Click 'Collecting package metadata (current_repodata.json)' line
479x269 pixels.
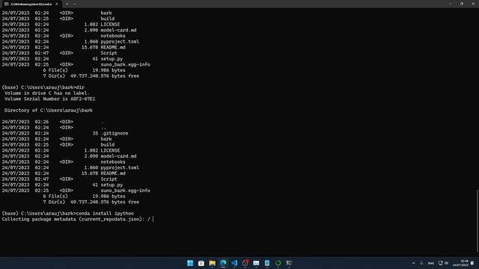pos(73,219)
